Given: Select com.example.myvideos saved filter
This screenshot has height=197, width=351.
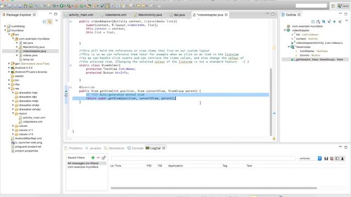Looking at the screenshot, I should (83, 167).
